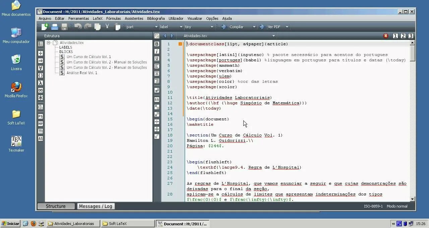Screen dimensions: 429x228
Task: Insert display math with the $$ icon
Action: click(157, 100)
